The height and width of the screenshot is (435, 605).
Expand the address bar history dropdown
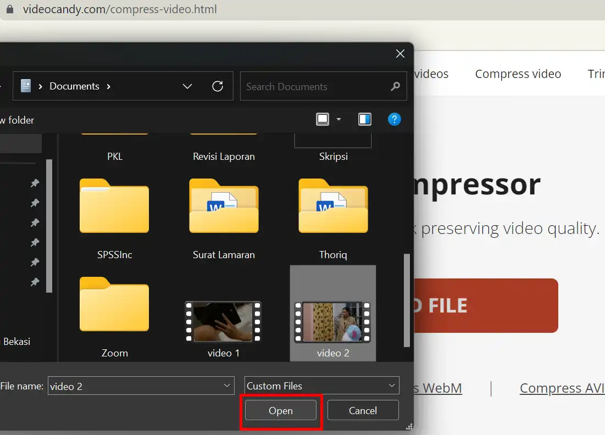point(187,86)
